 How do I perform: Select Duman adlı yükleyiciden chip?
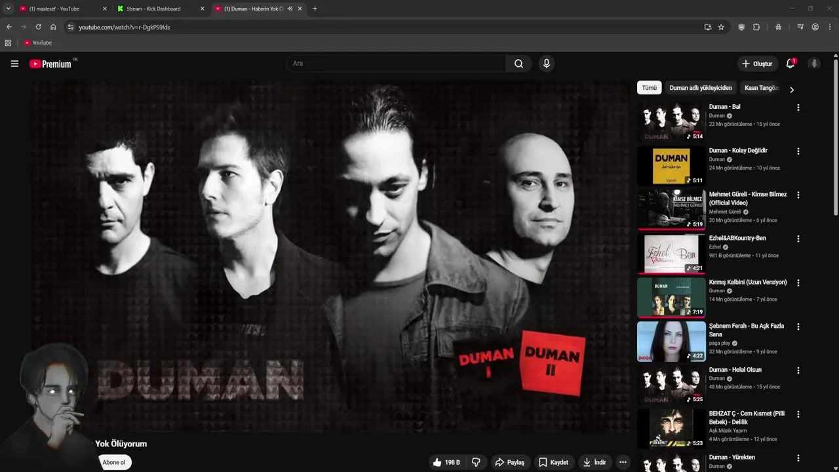[x=701, y=88]
